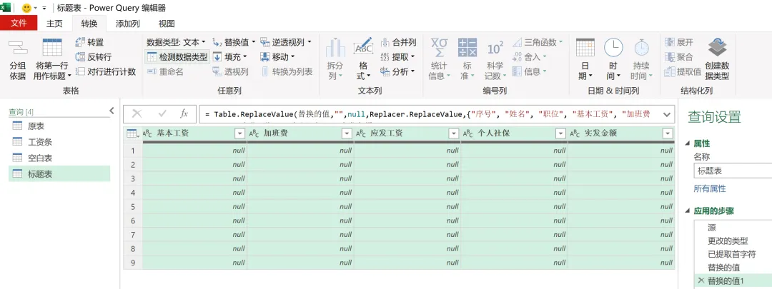
Task: Open the 文件 tab
Action: click(19, 23)
